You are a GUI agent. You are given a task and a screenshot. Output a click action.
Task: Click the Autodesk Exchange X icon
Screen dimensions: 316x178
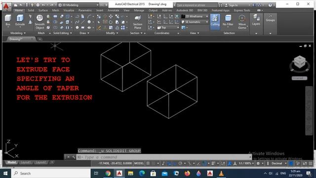coord(254,5)
